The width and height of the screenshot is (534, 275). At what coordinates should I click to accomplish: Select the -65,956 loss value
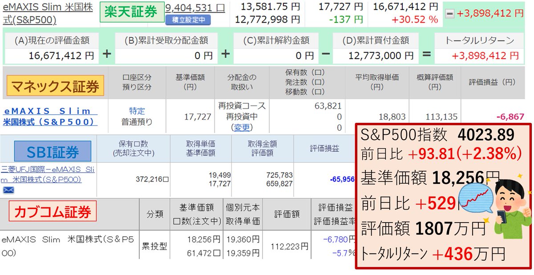click(342, 179)
